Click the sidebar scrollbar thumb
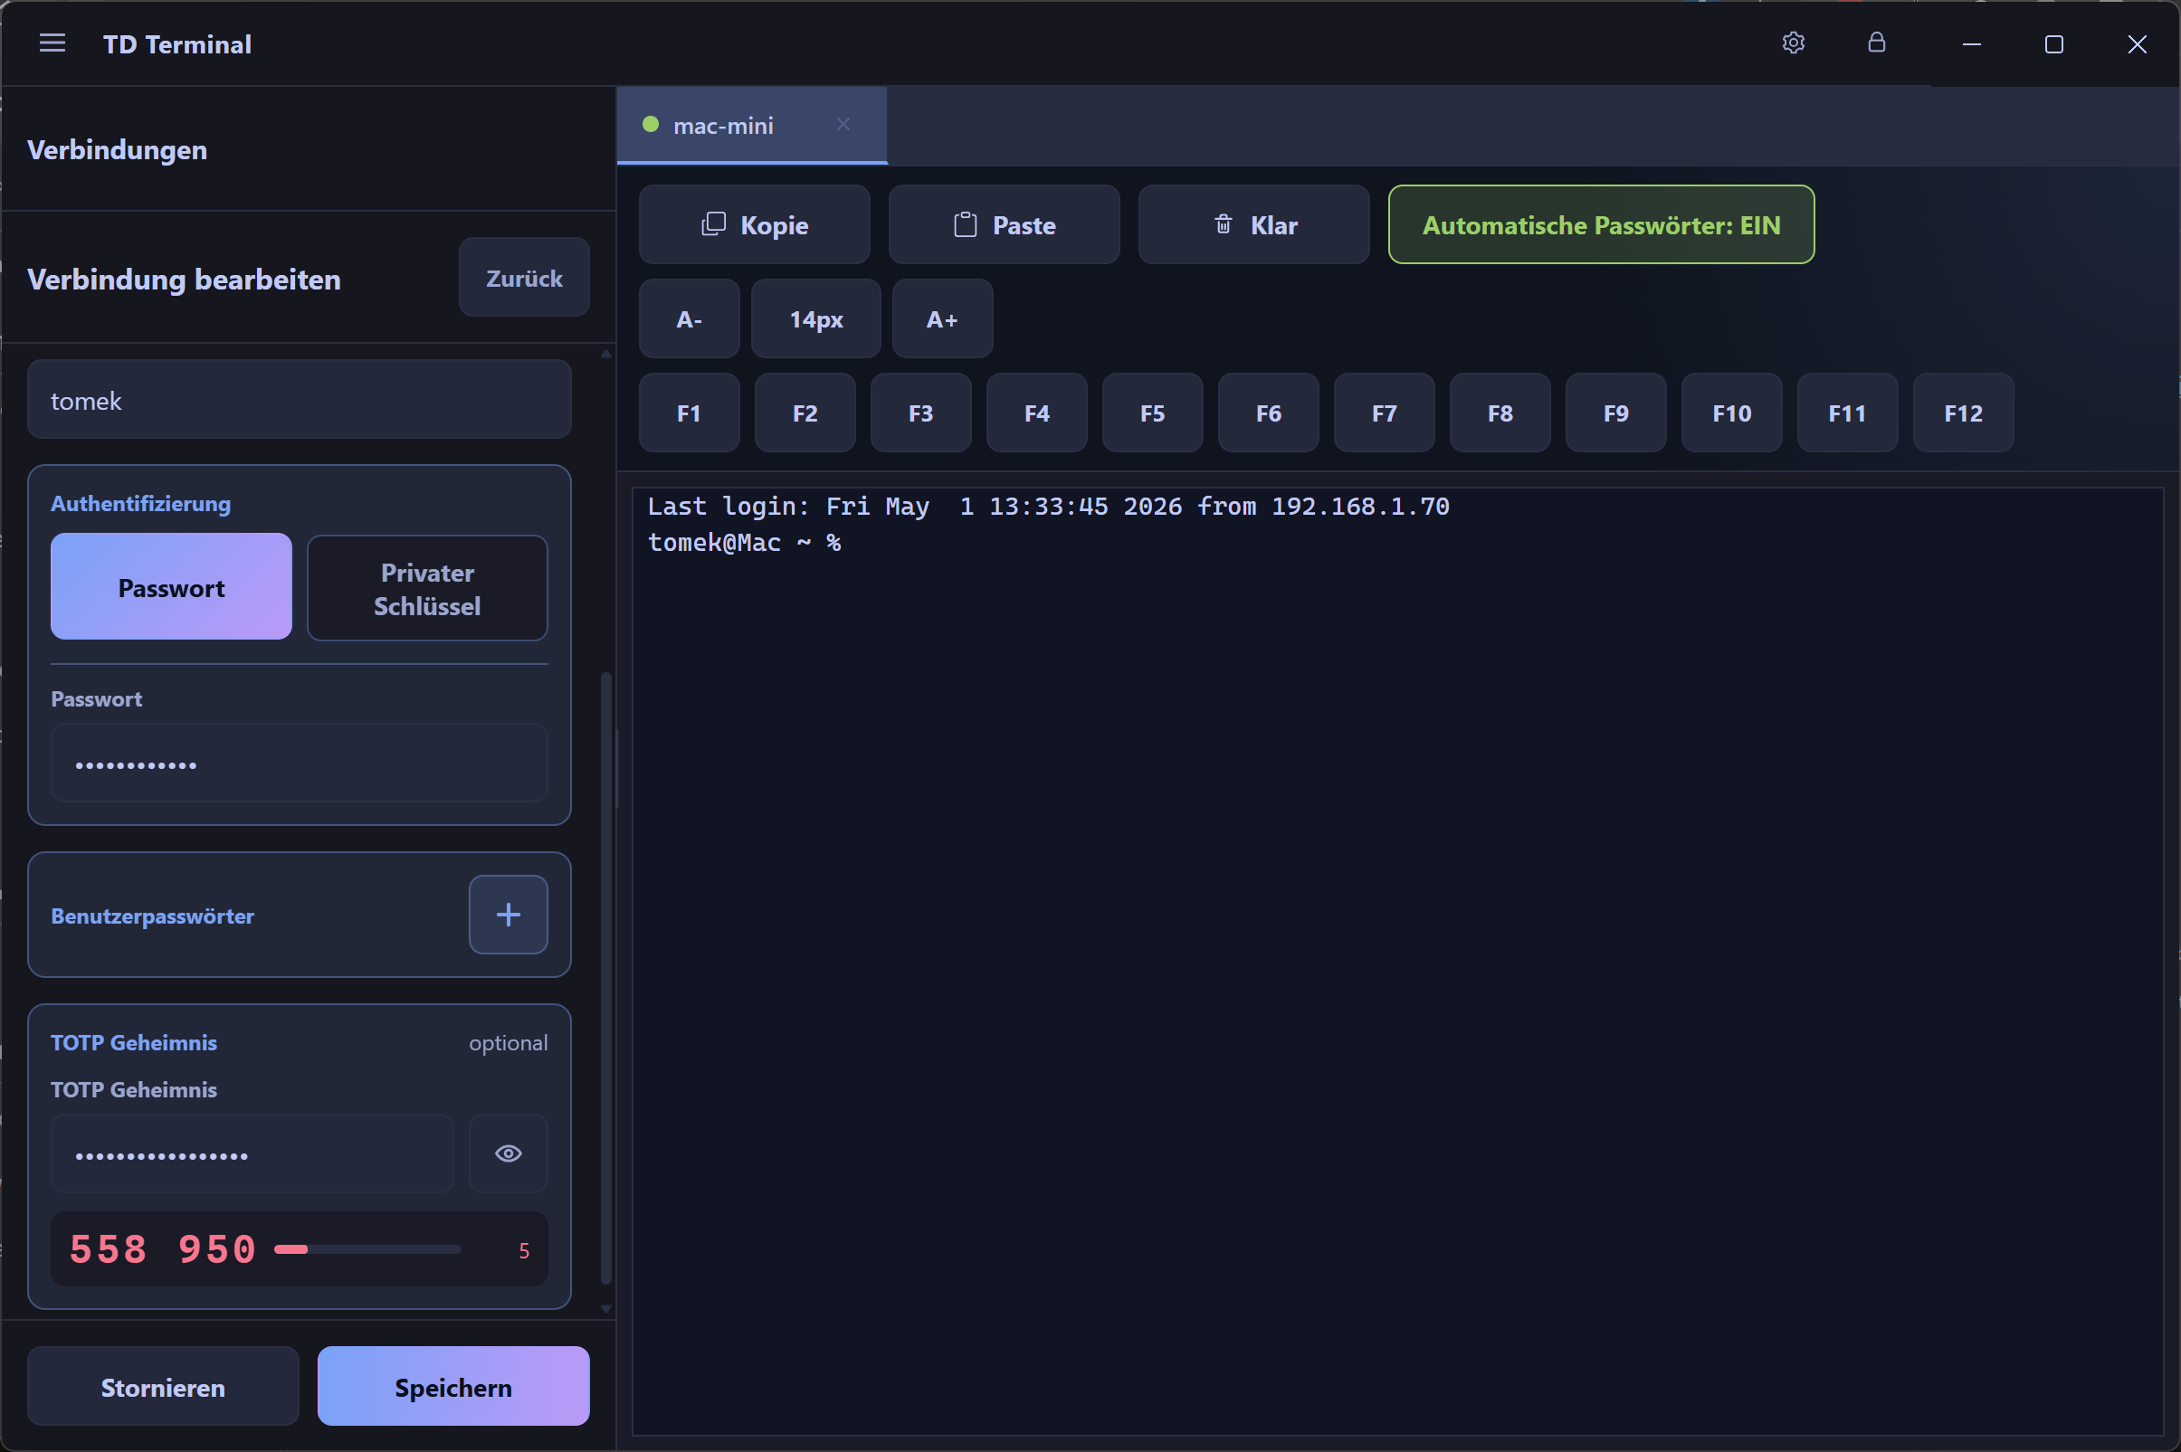This screenshot has height=1452, width=2181. click(606, 978)
